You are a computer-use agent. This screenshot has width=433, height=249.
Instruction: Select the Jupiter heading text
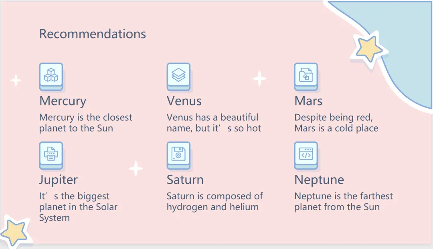59,180
